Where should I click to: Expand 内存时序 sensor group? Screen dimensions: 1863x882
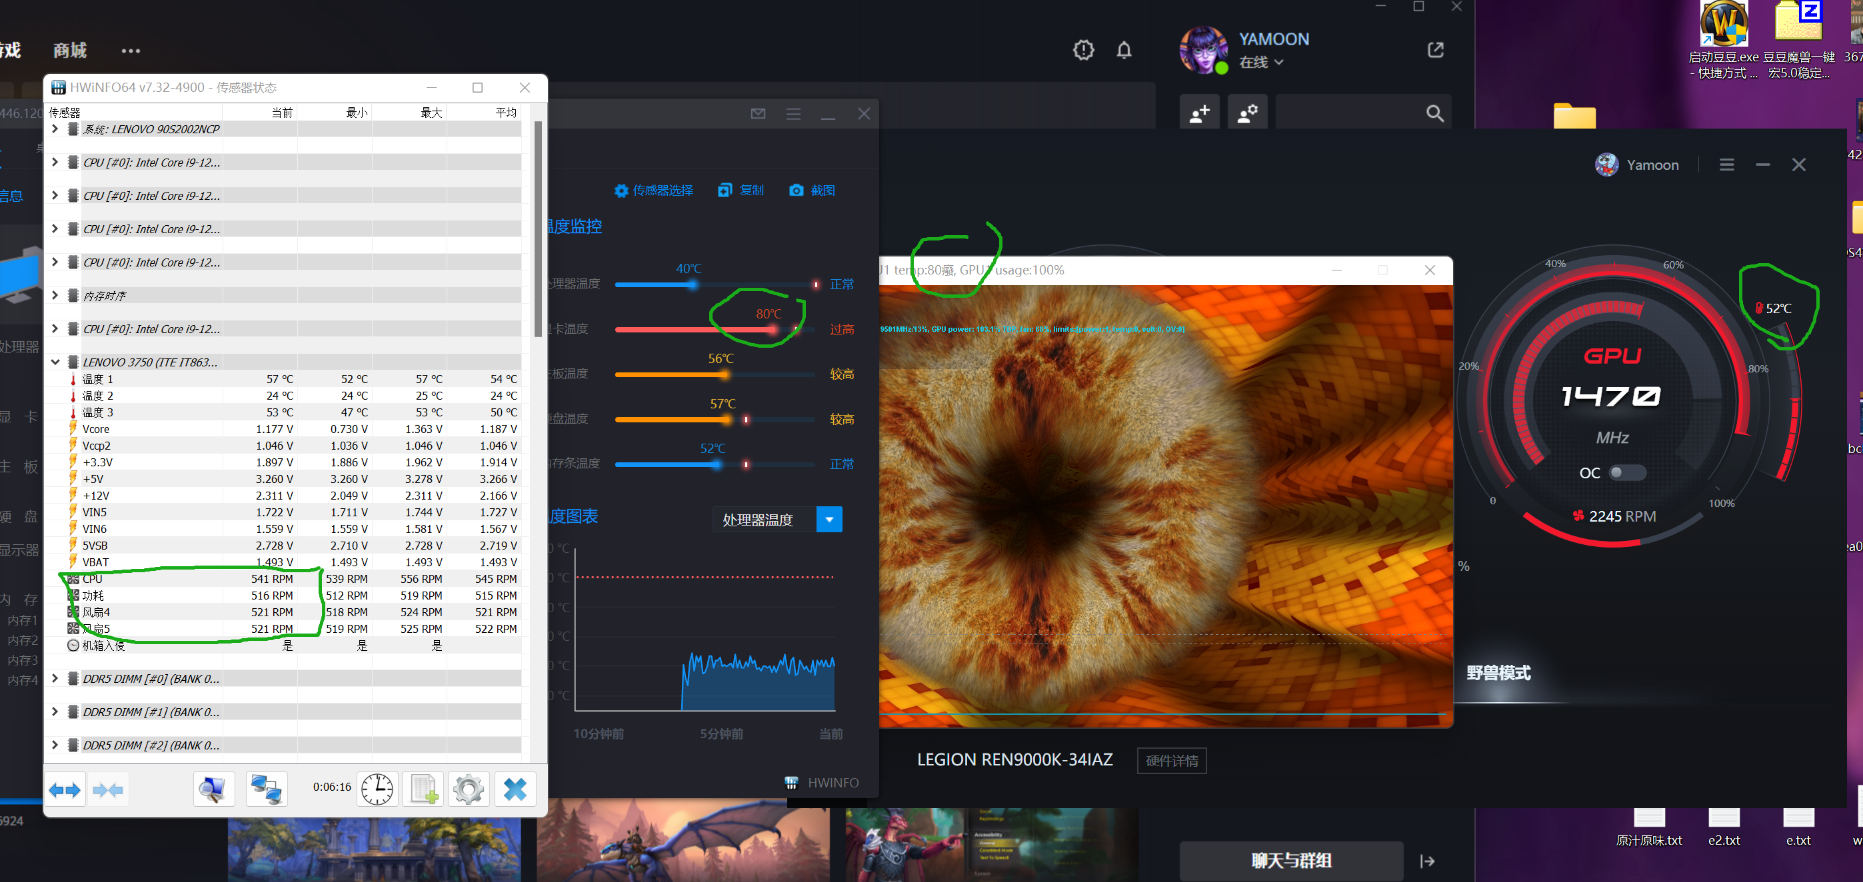tap(55, 295)
